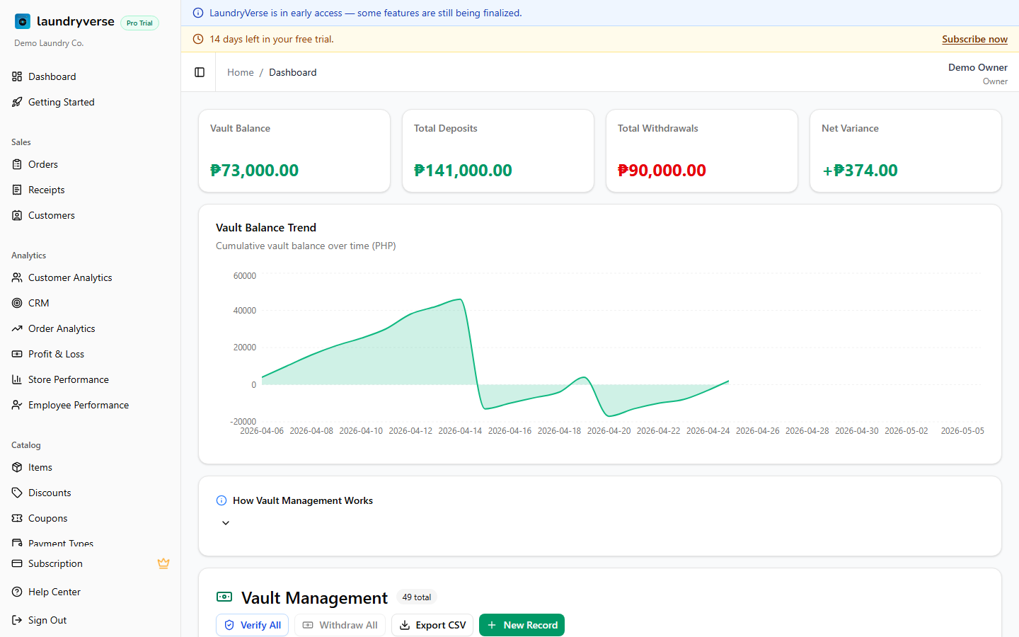Click the laundryverse logo icon
1019x637 pixels.
click(x=23, y=22)
